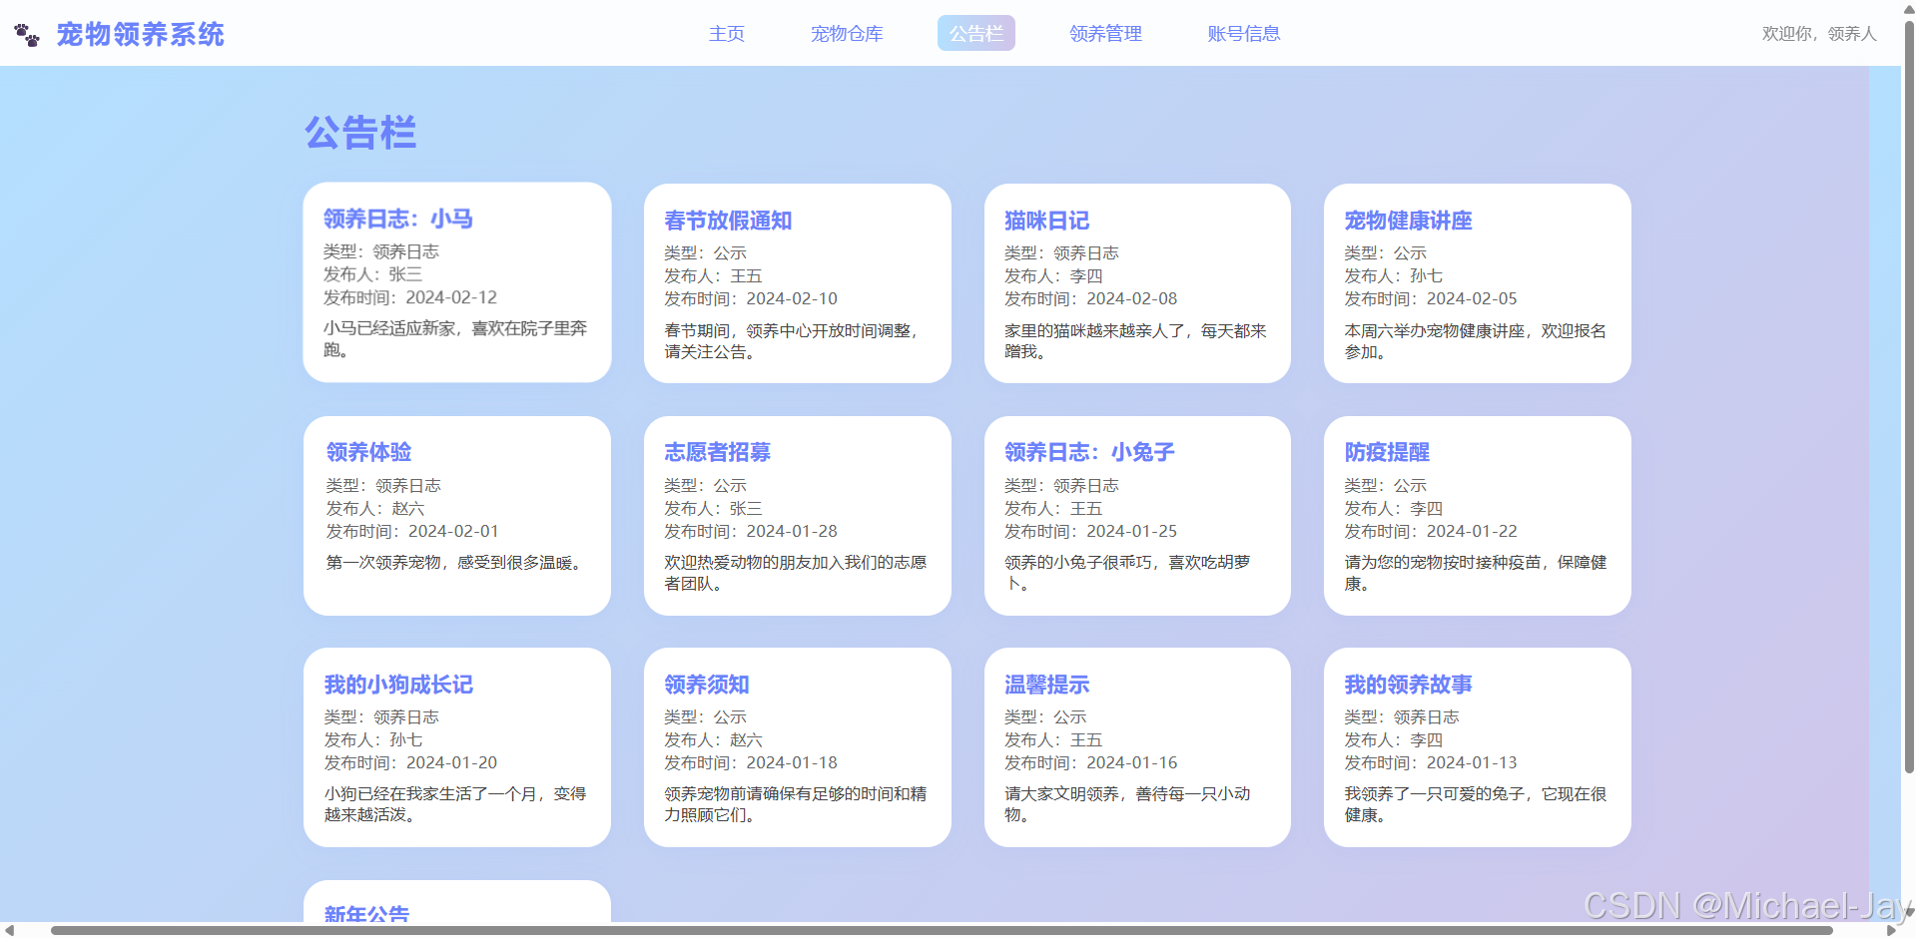The image size is (1916, 938).
Task: Click the date 2024-01-18 text
Action: pos(792,762)
